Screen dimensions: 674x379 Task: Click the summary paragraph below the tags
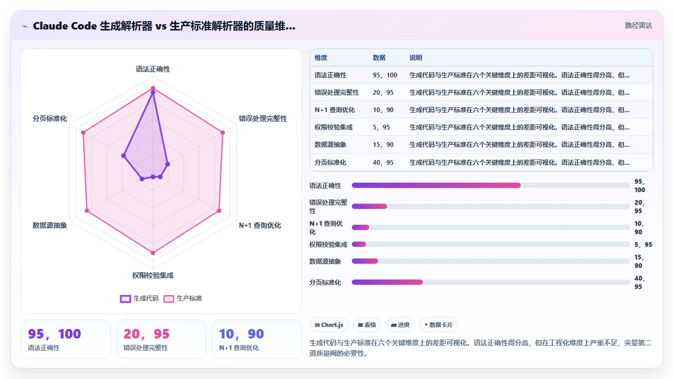(481, 348)
